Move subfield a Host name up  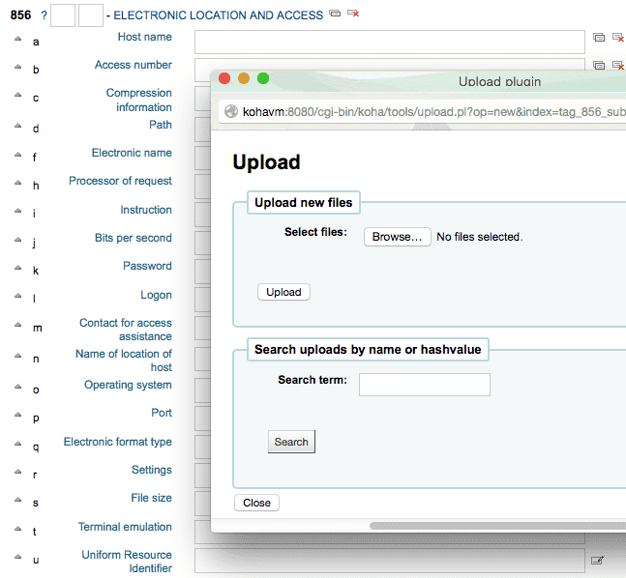pos(17,40)
